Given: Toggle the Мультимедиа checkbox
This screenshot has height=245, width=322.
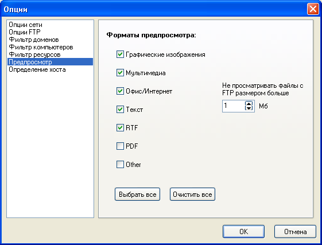Looking at the screenshot, I should coord(120,73).
